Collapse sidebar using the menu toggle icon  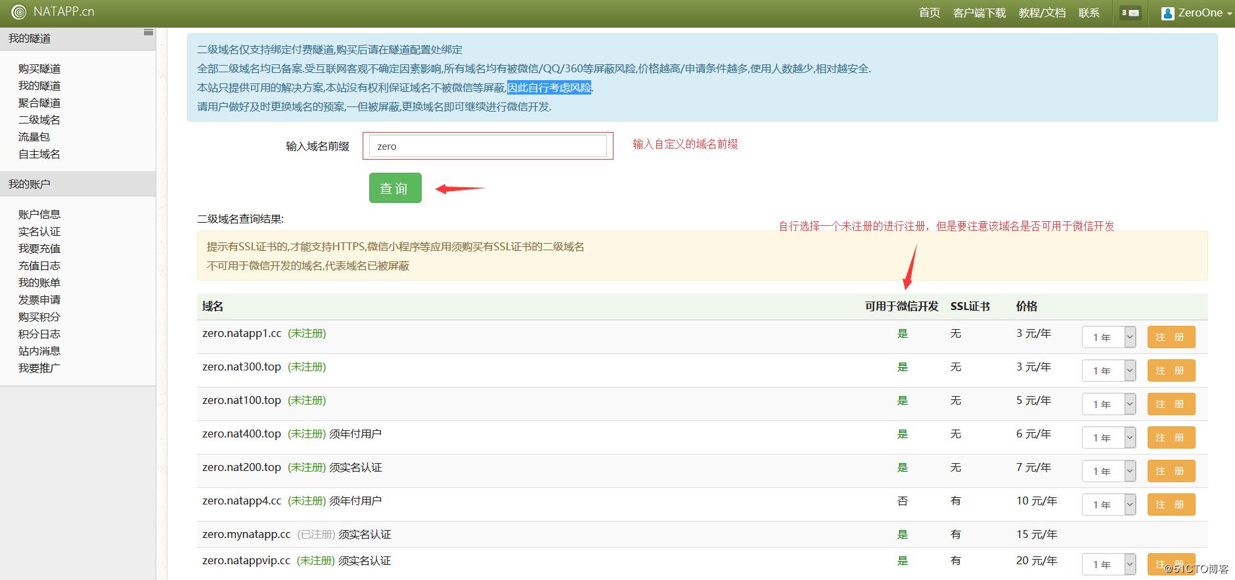coord(148,32)
